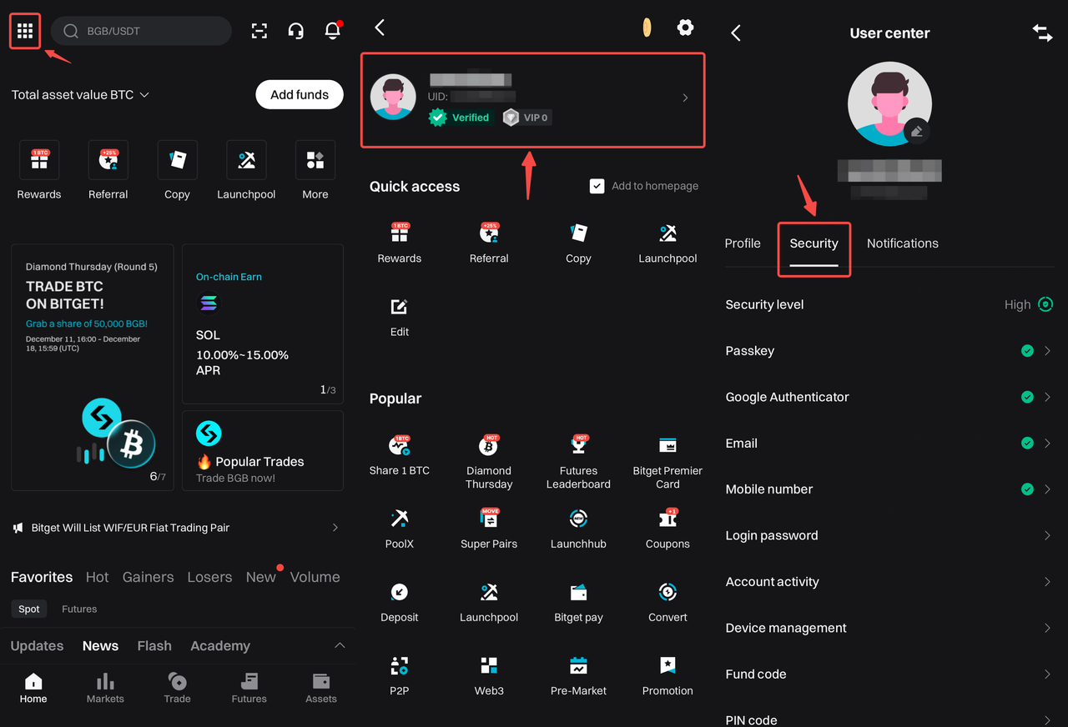The width and height of the screenshot is (1068, 727).
Task: Open TRADE BTC ON BITGET banner
Action: coord(92,367)
